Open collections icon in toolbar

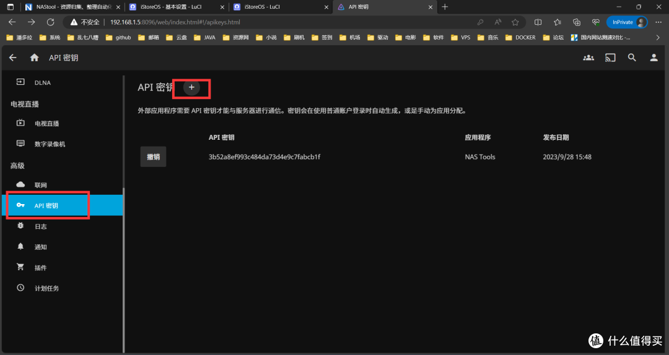pos(577,22)
